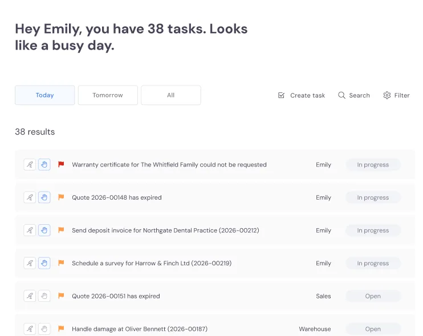Open In progress status of Northgate Dental task
The height and width of the screenshot is (336, 423).
373,230
